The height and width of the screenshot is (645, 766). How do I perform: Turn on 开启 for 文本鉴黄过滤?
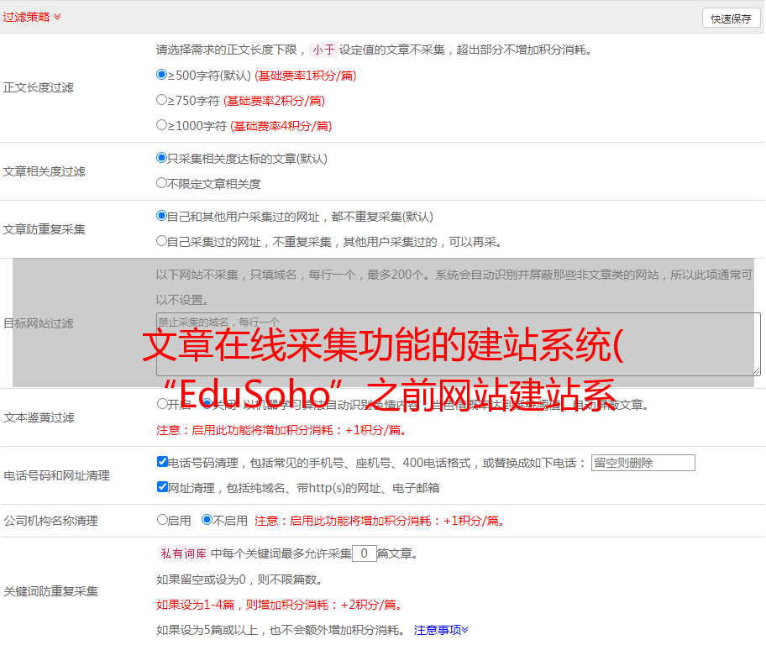(162, 404)
